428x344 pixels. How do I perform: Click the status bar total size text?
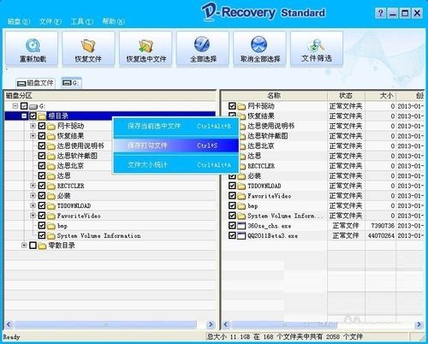point(284,337)
